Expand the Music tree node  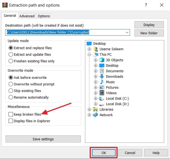coord(95,82)
